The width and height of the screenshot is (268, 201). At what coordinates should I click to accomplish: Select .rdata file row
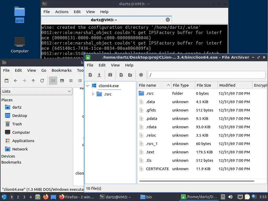coord(202,127)
